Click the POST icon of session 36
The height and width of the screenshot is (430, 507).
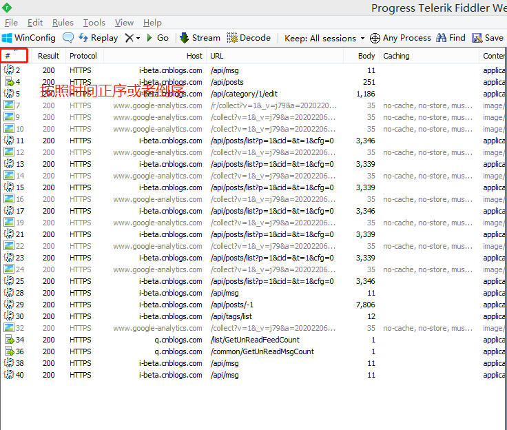[x=10, y=351]
